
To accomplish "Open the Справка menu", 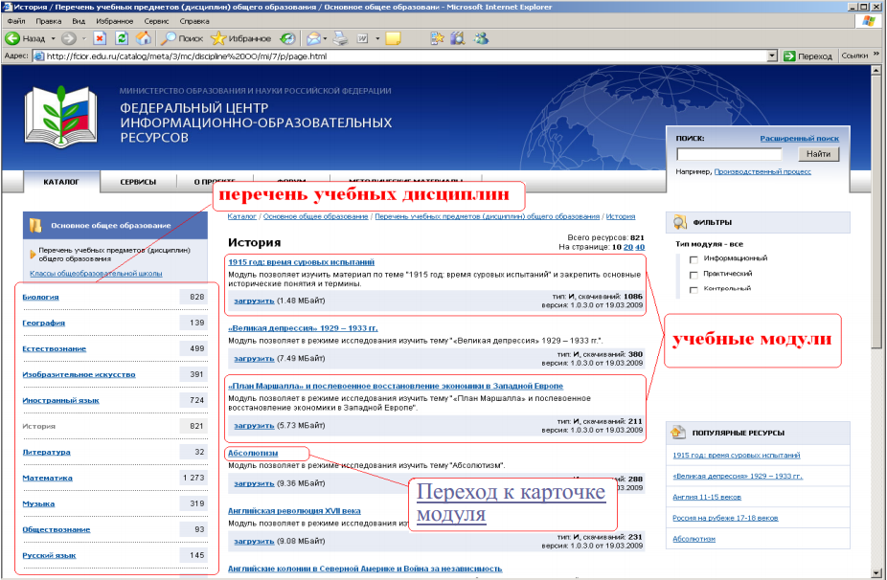I will tap(194, 21).
